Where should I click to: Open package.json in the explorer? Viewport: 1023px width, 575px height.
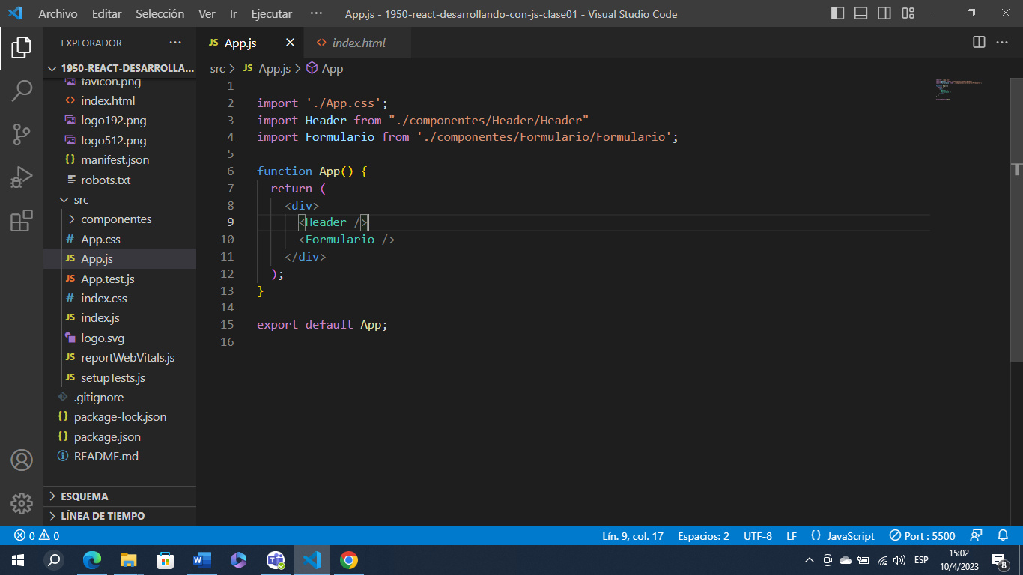(120, 436)
